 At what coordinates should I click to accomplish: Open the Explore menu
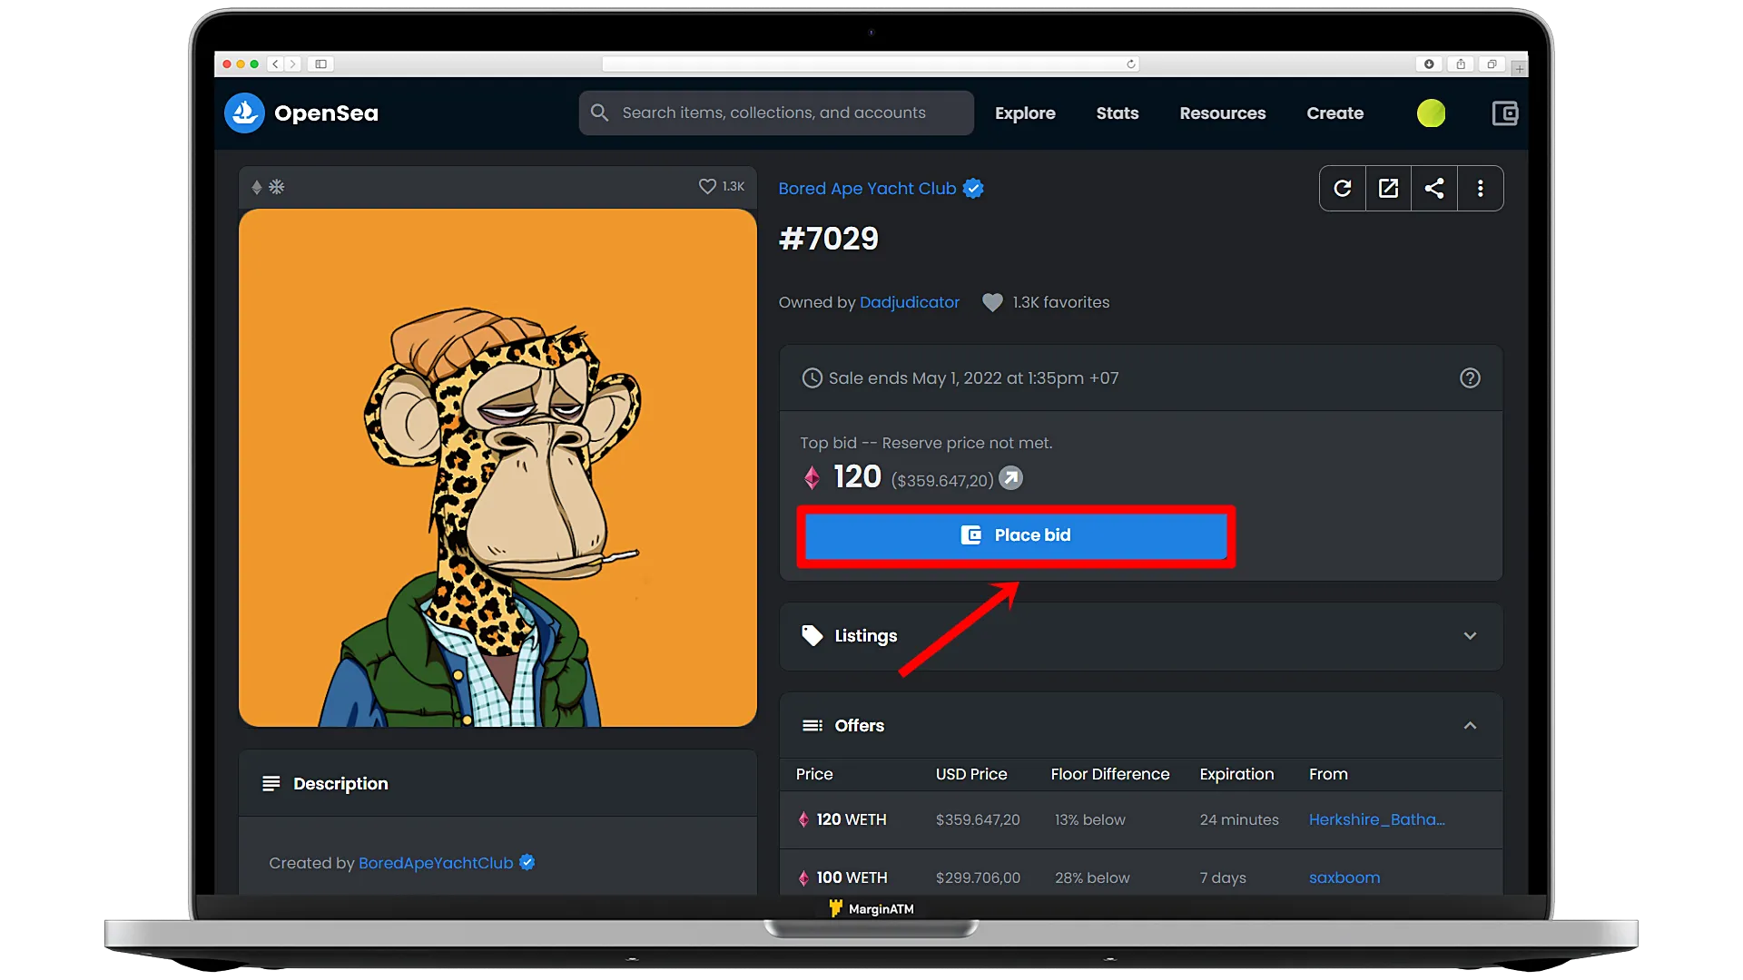pyautogui.click(x=1025, y=113)
